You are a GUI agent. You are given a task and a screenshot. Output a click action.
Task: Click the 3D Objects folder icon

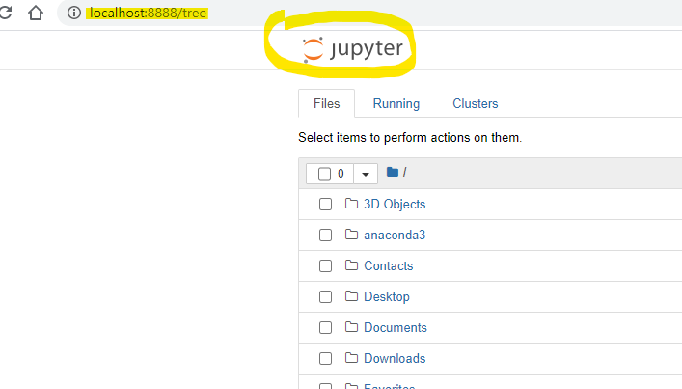351,204
